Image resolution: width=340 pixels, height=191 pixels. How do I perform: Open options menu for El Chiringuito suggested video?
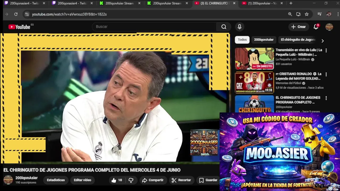[x=326, y=98]
